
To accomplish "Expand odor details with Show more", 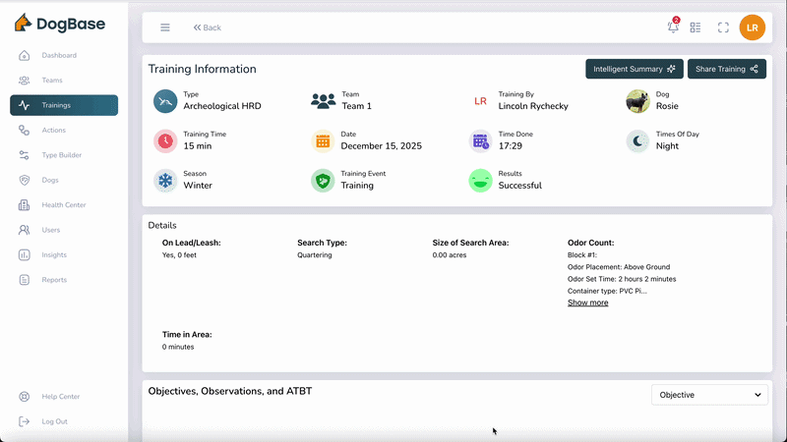I will coord(587,303).
